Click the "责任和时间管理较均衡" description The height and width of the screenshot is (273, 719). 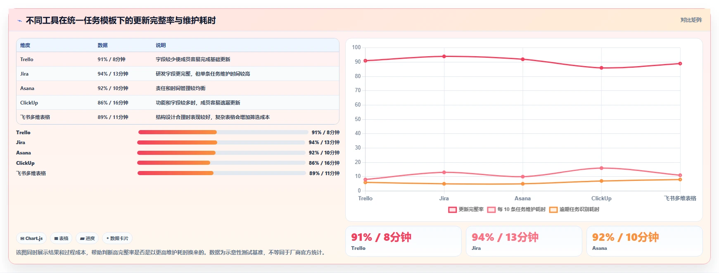[x=180, y=88]
